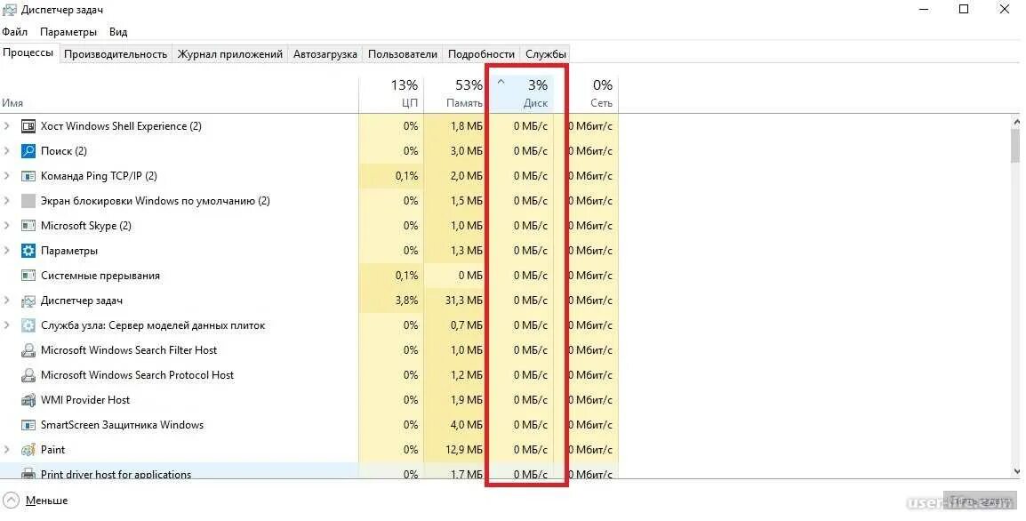The image size is (1026, 521).
Task: Click the Windows Shell Experience host icon
Action: [28, 126]
